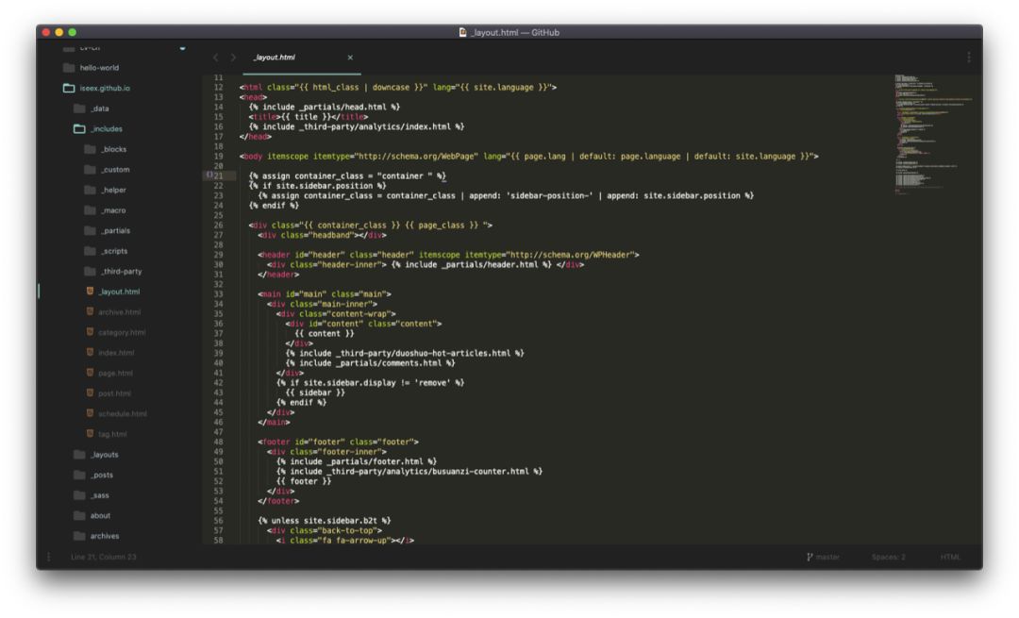Screen dimensions: 1019x618
Task: Click the {% endif %} text on line 24
Action: [x=274, y=206]
